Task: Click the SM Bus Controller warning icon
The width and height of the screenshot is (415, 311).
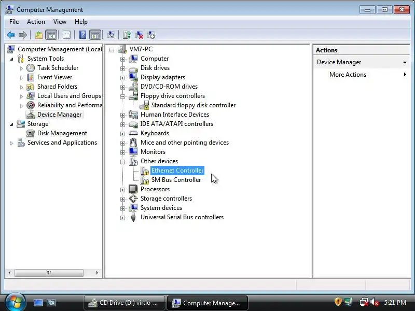Action: 145,180
